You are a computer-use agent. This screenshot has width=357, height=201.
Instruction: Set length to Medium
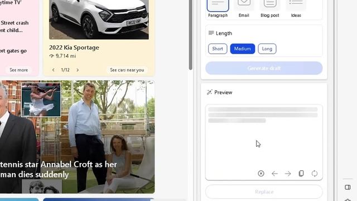click(x=243, y=49)
